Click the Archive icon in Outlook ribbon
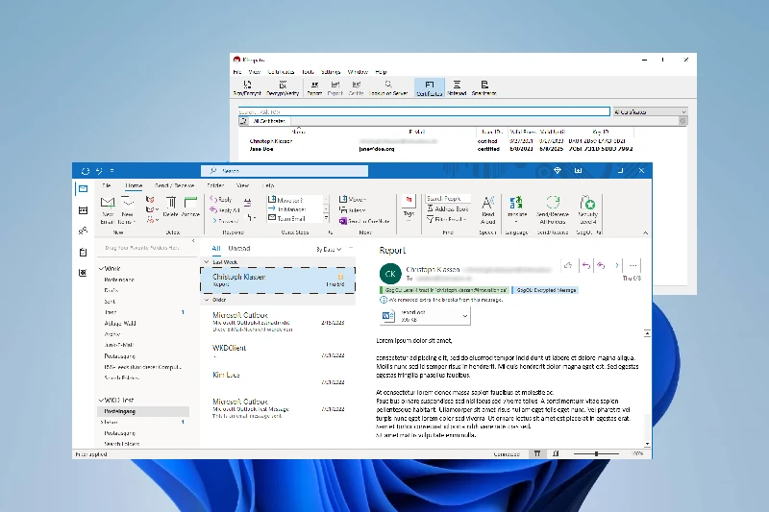 [190, 203]
